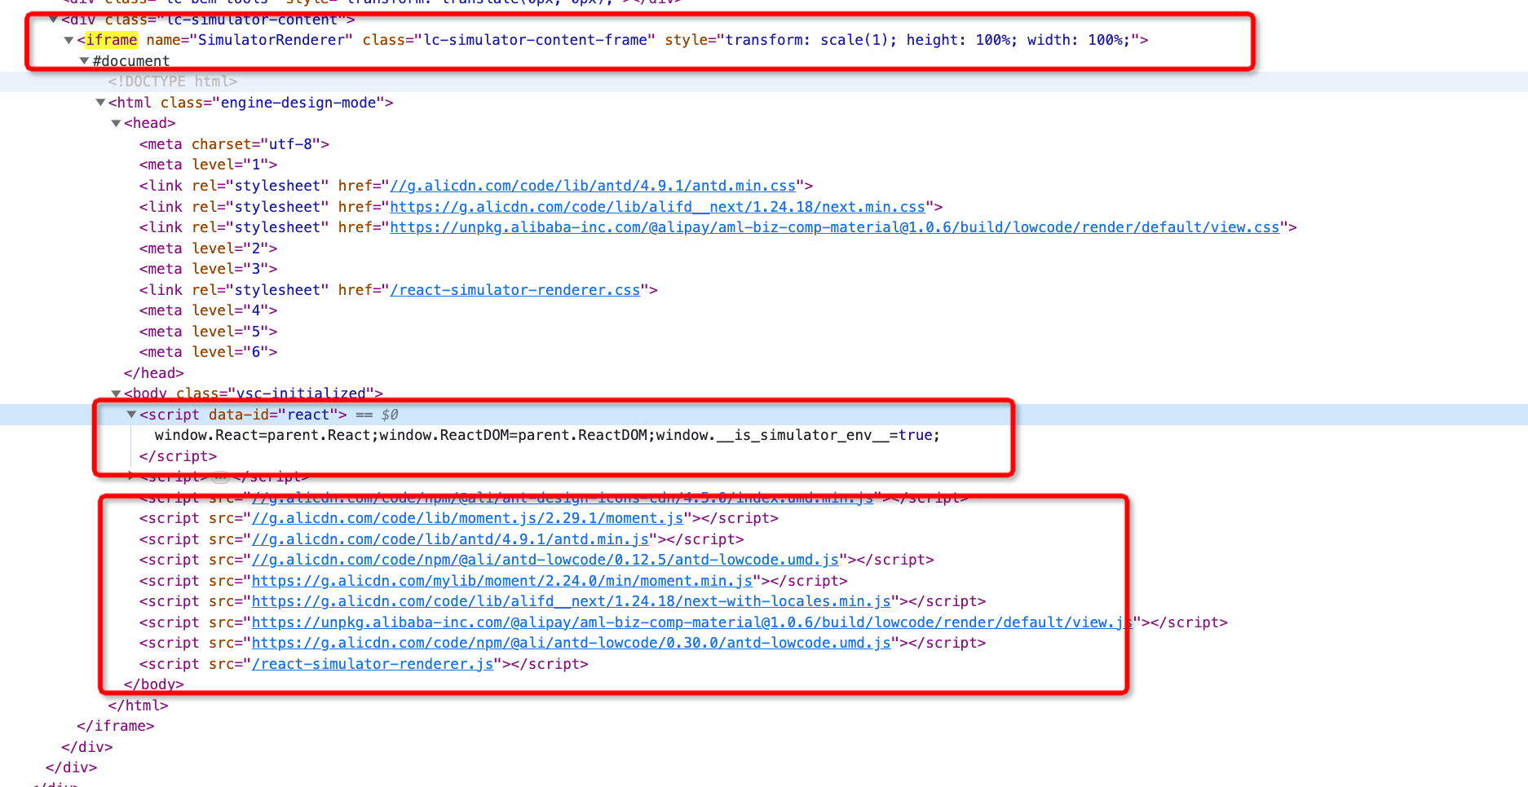Screen dimensions: 1528x787
Task: Collapse the iframe SimulatorRenderer node
Action: pos(68,39)
